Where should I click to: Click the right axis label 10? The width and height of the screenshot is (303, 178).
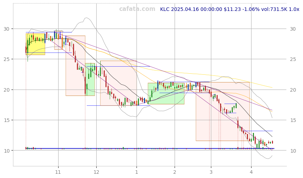293,151
